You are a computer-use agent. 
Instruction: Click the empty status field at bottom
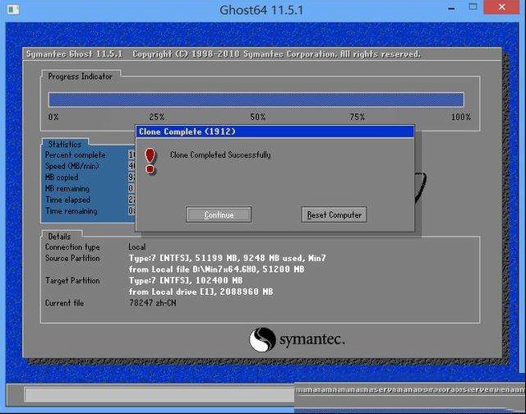(x=159, y=394)
